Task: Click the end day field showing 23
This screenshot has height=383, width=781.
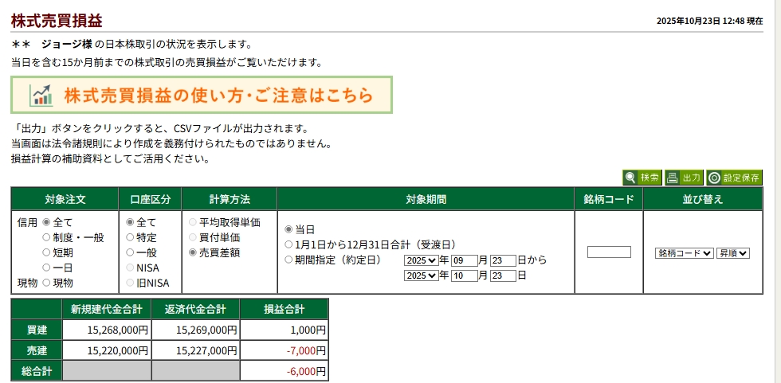Action: (502, 276)
